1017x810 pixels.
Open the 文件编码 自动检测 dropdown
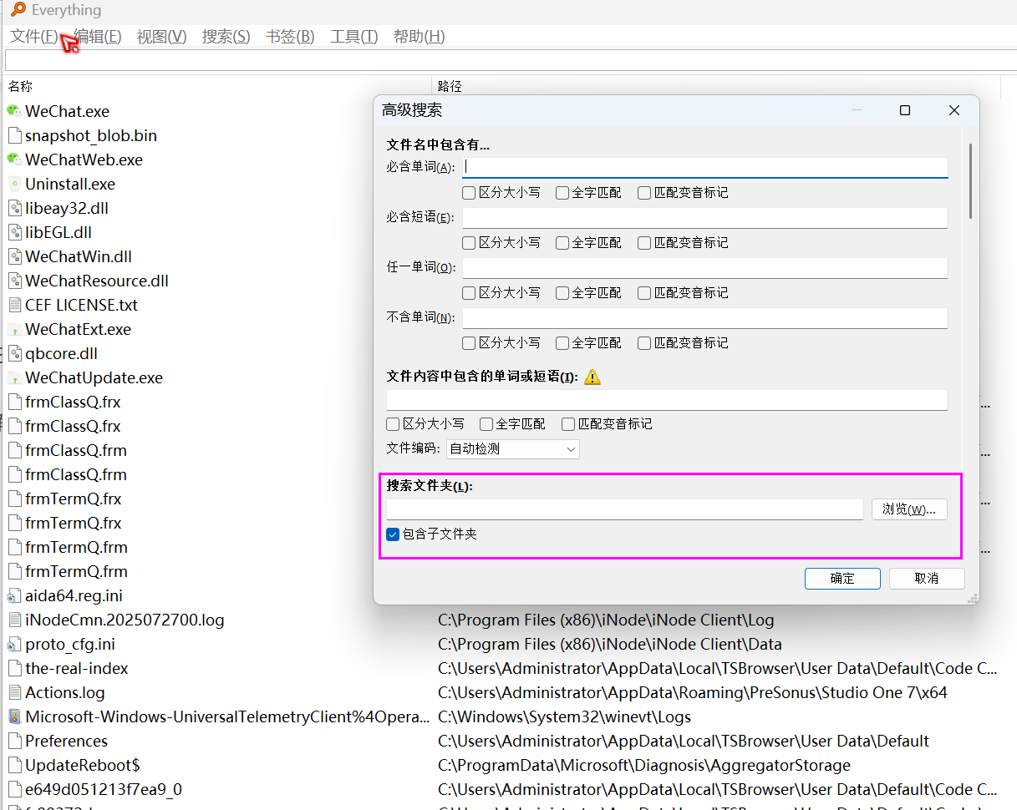(512, 449)
